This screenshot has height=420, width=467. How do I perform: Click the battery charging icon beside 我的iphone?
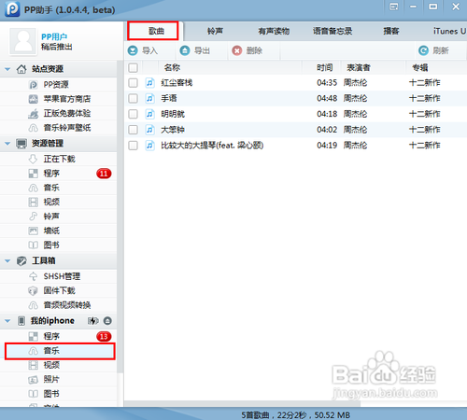[x=92, y=321]
